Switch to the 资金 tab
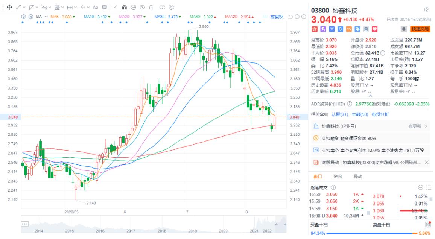The image size is (435, 239). [338, 176]
